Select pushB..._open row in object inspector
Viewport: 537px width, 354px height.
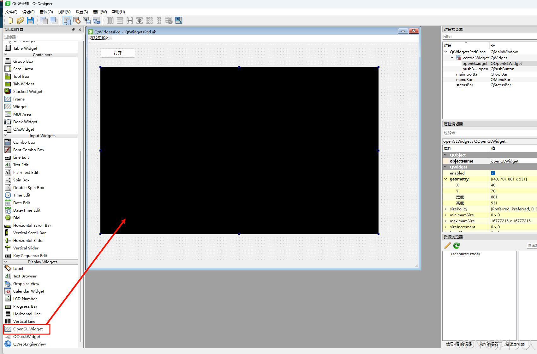(489, 69)
